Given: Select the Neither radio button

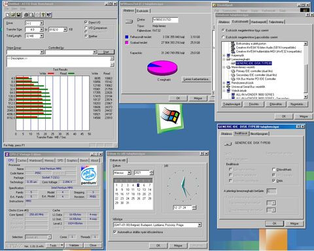Looking at the screenshot, I should (86, 36).
